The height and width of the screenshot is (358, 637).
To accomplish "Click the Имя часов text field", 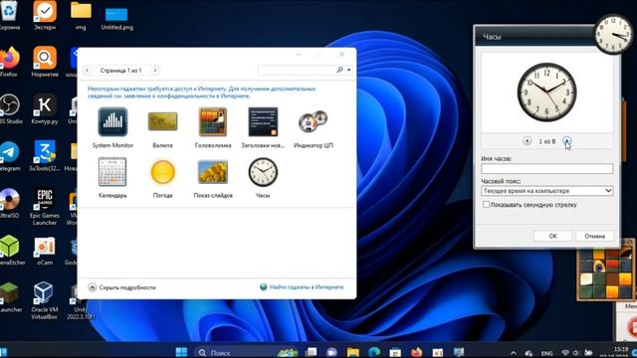I will (x=546, y=168).
